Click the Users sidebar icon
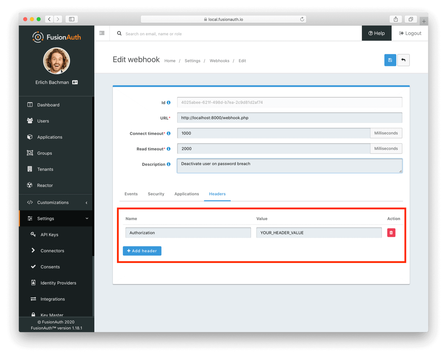The width and height of the screenshot is (447, 357). [30, 121]
